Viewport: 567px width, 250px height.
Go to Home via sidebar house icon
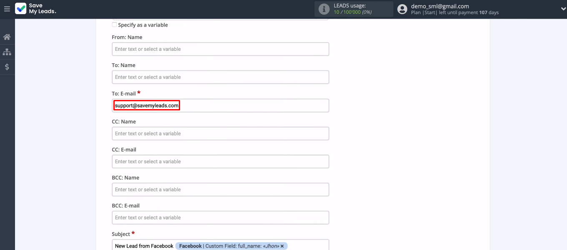pyautogui.click(x=7, y=37)
